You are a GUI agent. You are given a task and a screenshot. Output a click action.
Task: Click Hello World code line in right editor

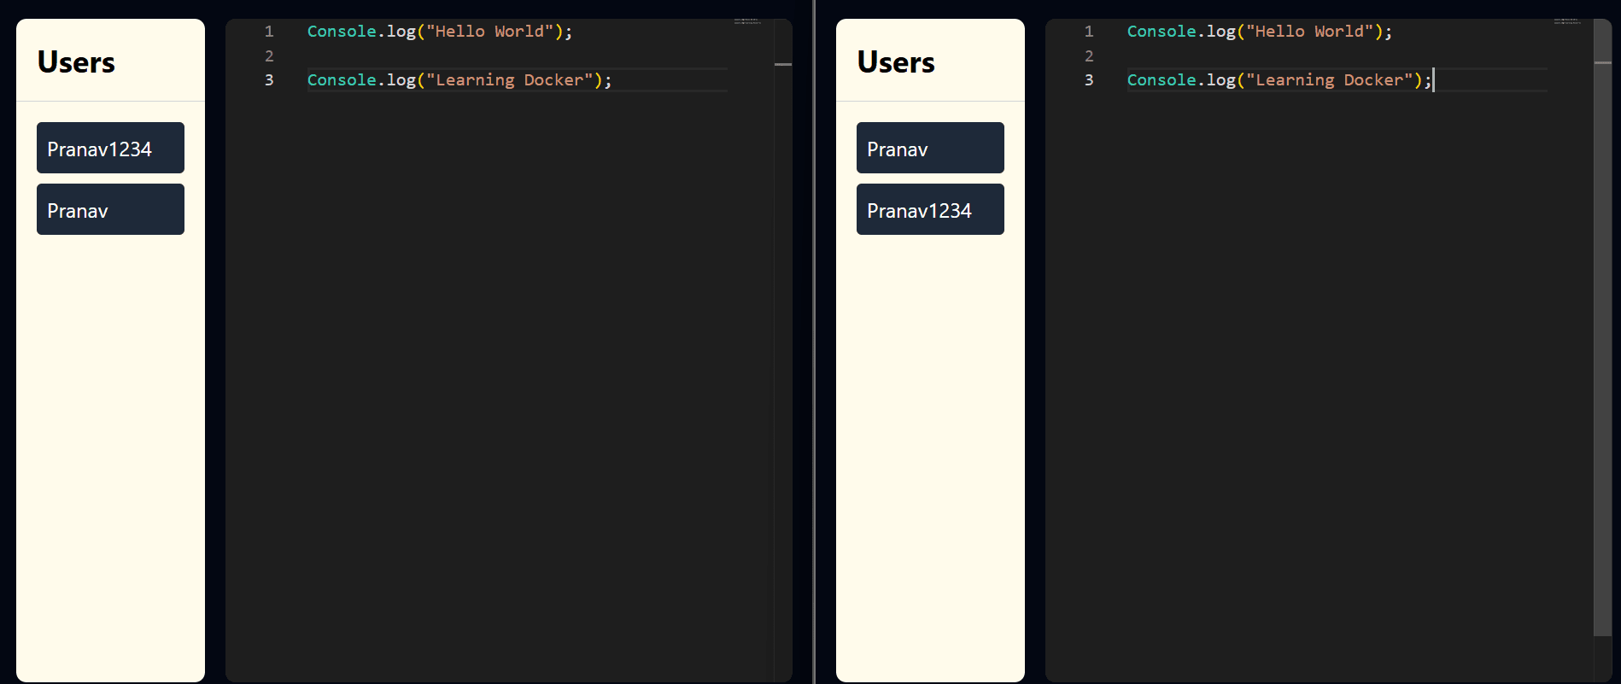pos(1260,32)
